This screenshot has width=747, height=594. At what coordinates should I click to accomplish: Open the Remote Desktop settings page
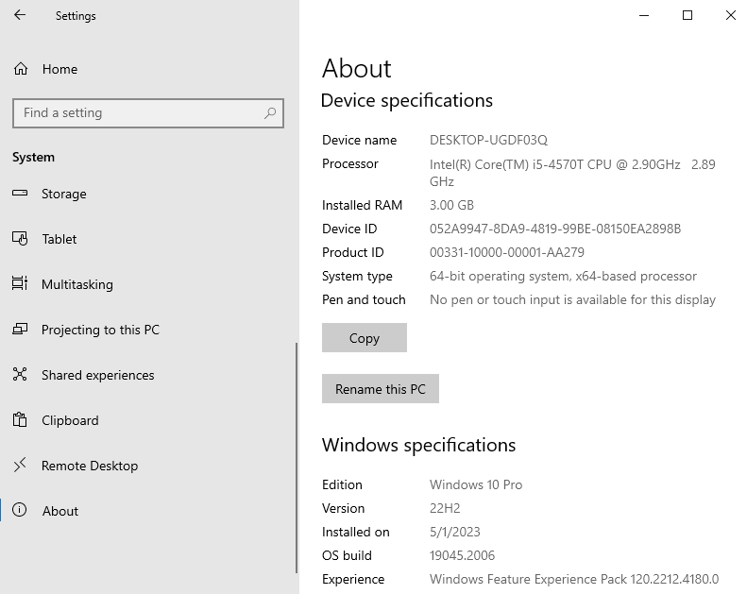point(90,466)
